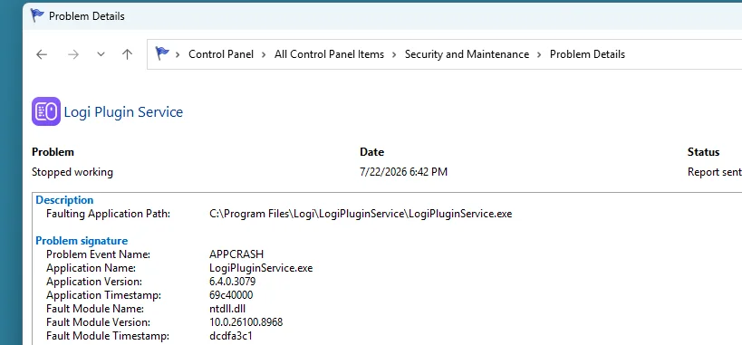This screenshot has width=742, height=345.
Task: Click the Status column header
Action: (x=703, y=152)
